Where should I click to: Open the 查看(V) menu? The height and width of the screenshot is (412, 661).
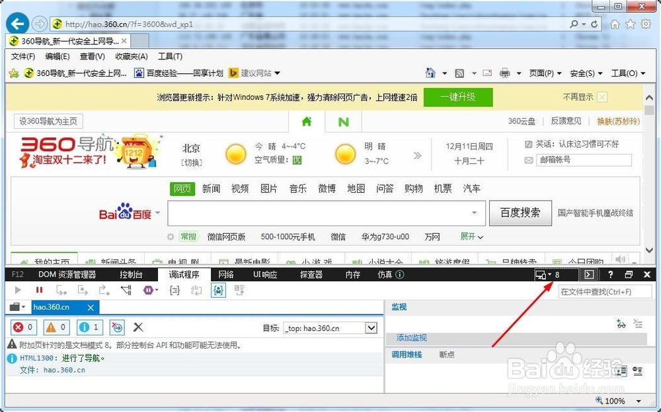click(x=93, y=56)
